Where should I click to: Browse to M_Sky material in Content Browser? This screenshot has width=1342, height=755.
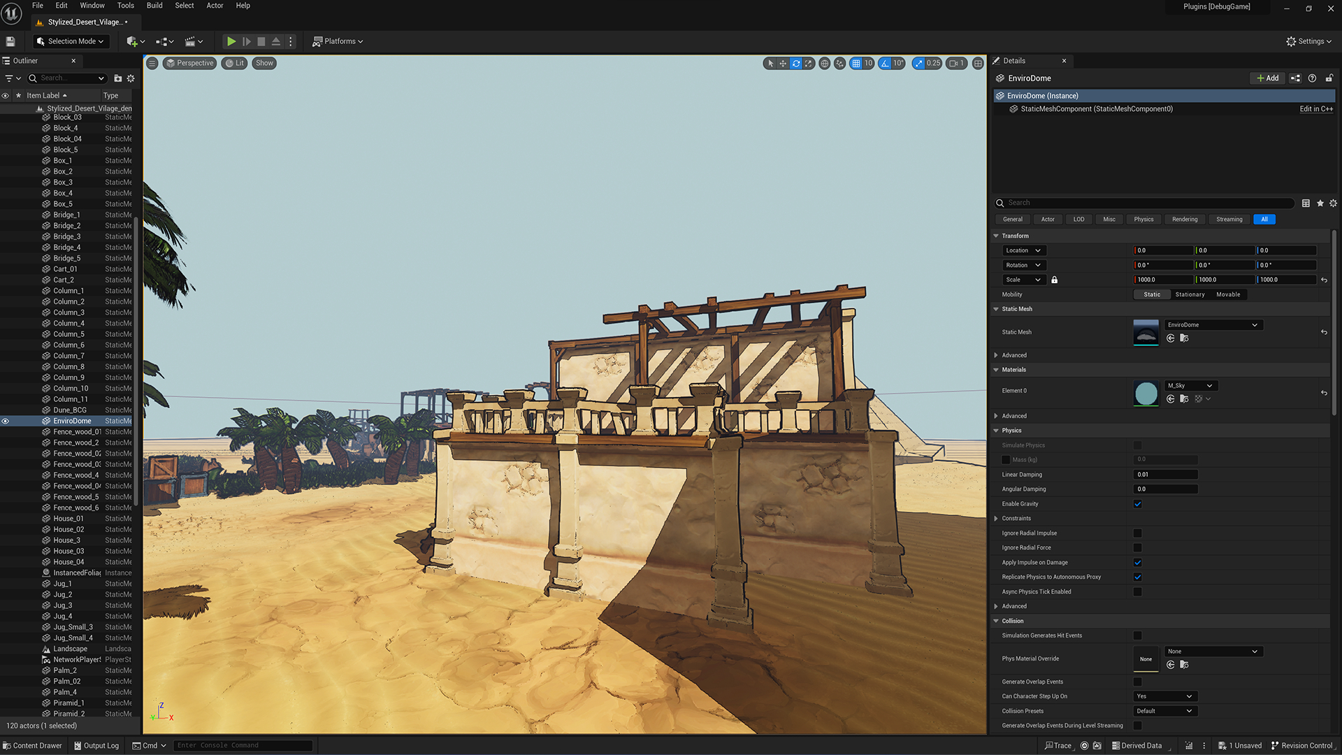[1184, 399]
